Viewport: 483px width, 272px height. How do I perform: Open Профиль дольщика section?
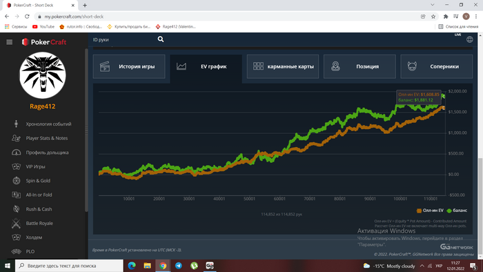coord(47,152)
